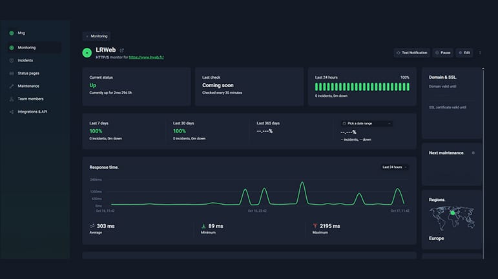498x279 pixels.
Task: Click the Last 7 days 100% value
Action: tap(96, 131)
